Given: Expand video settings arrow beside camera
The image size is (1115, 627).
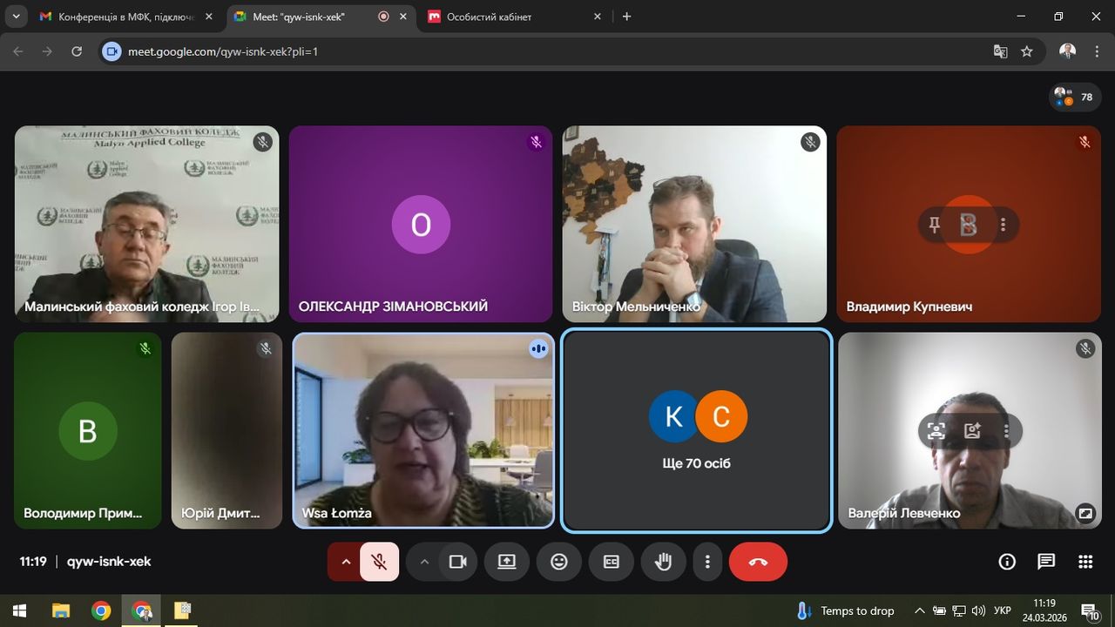Looking at the screenshot, I should pyautogui.click(x=424, y=562).
